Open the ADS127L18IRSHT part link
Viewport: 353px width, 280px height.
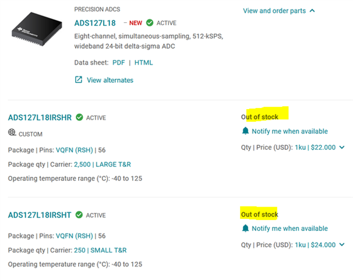40,215
